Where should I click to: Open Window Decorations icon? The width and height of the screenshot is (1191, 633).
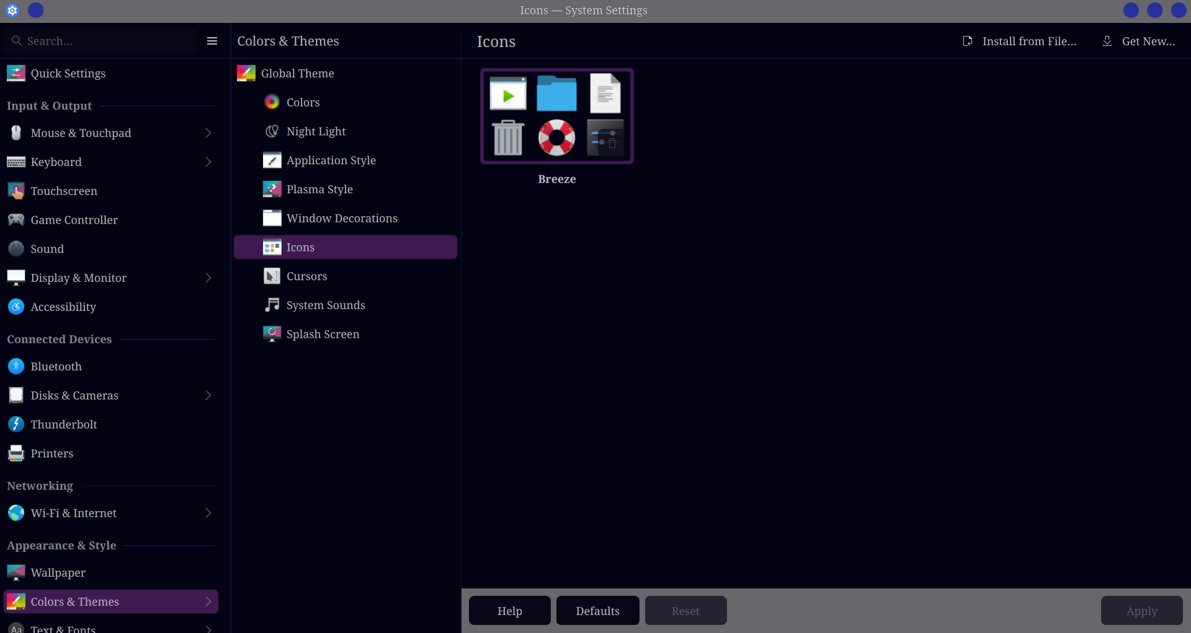coord(272,218)
